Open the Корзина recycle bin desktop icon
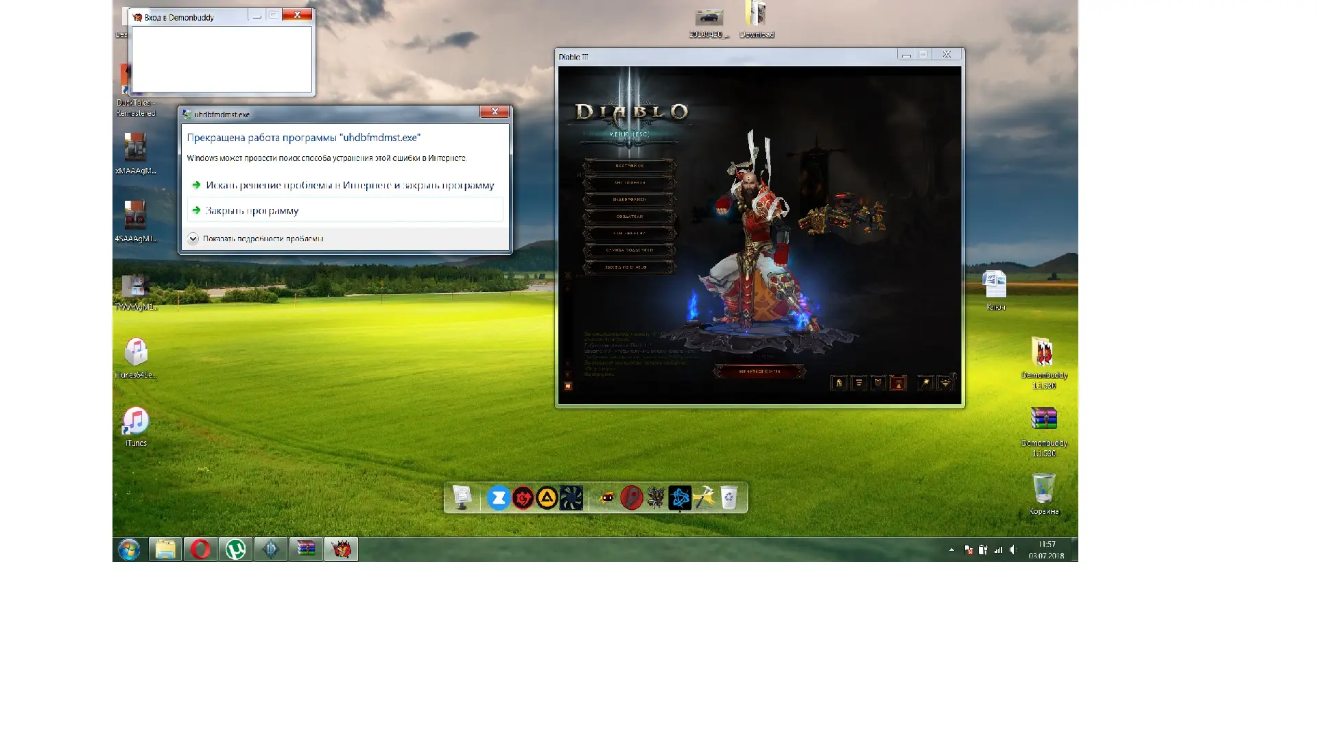The image size is (1317, 740). point(1043,494)
